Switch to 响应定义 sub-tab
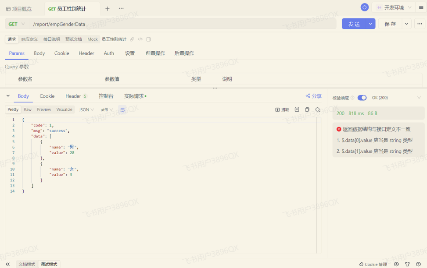Viewport: 427px width, 268px height. [30, 39]
